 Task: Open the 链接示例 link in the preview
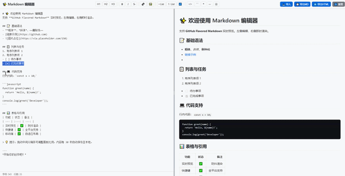tap(190, 55)
